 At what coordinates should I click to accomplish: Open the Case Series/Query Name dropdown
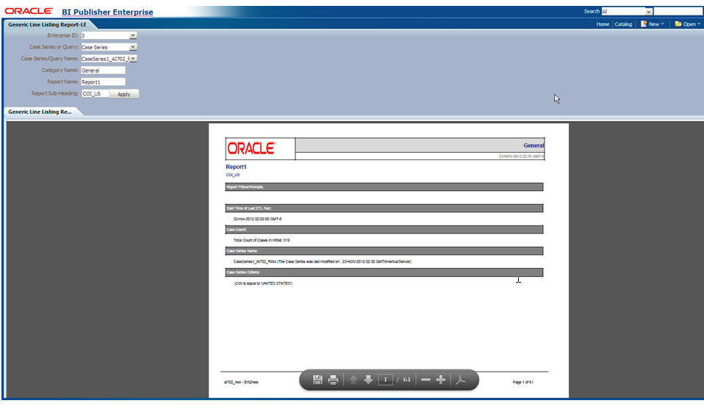click(x=133, y=59)
